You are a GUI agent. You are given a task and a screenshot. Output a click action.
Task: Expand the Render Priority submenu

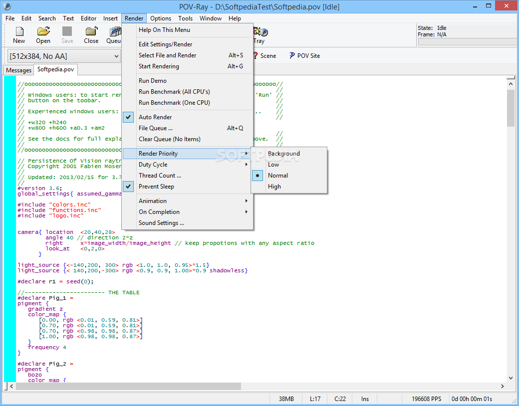click(x=188, y=154)
